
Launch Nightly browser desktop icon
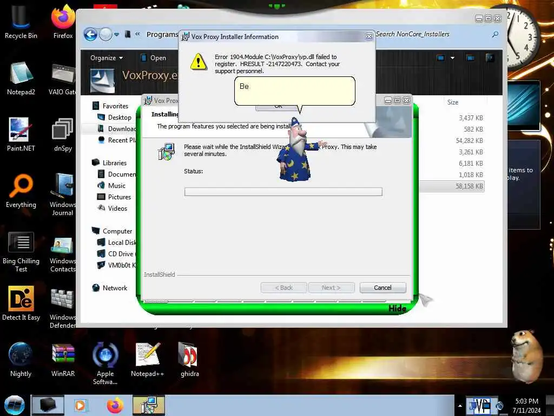[x=21, y=360]
